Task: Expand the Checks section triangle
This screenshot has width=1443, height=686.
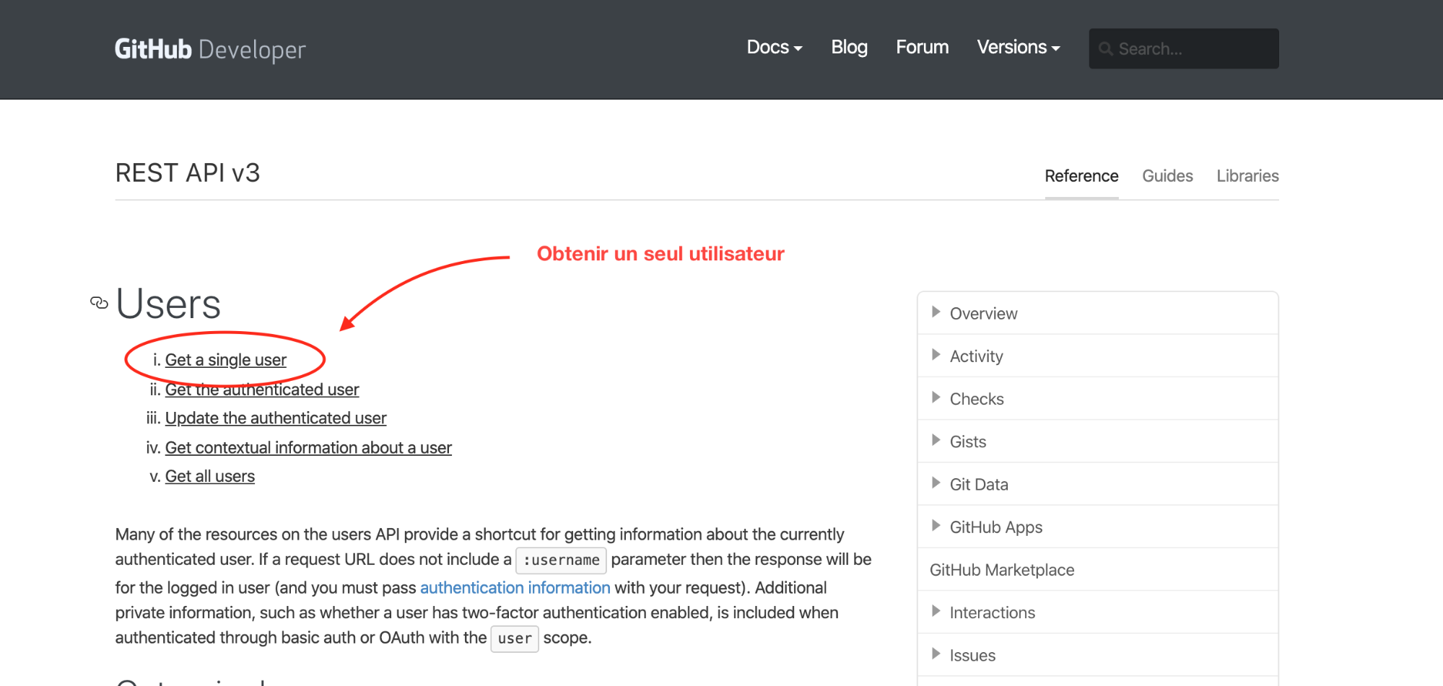Action: click(936, 397)
